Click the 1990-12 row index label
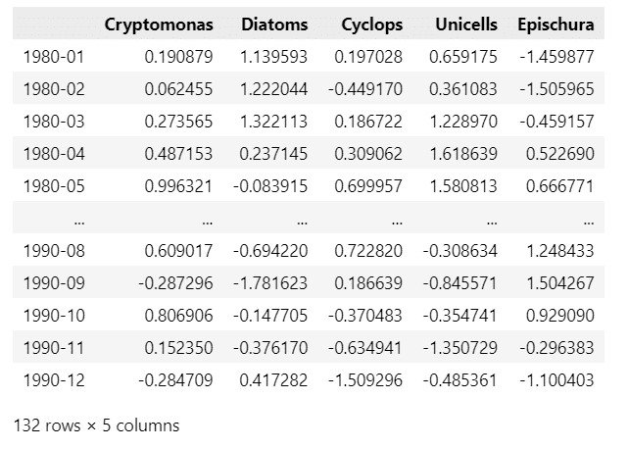The height and width of the screenshot is (449, 628). [54, 380]
